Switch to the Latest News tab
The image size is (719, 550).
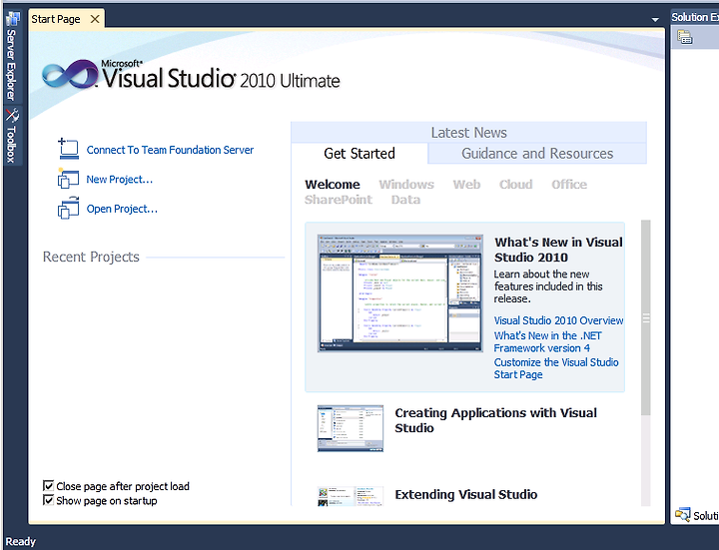click(468, 133)
